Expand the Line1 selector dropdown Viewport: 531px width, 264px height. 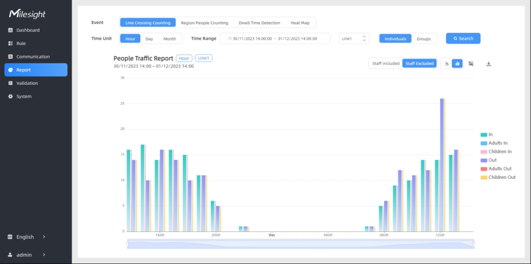(354, 39)
